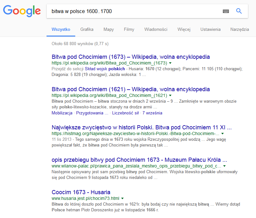Expand dropdown arrow next to husaria.jest.pl URL
Image resolution: width=256 pixels, height=218 pixels.
coord(122,198)
